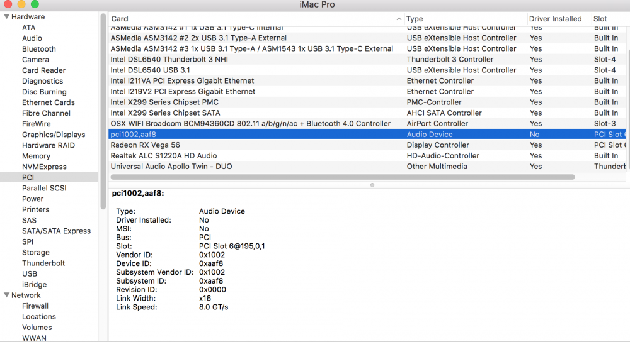Select Parallel SCSI in the sidebar
This screenshot has width=630, height=342.
44,188
